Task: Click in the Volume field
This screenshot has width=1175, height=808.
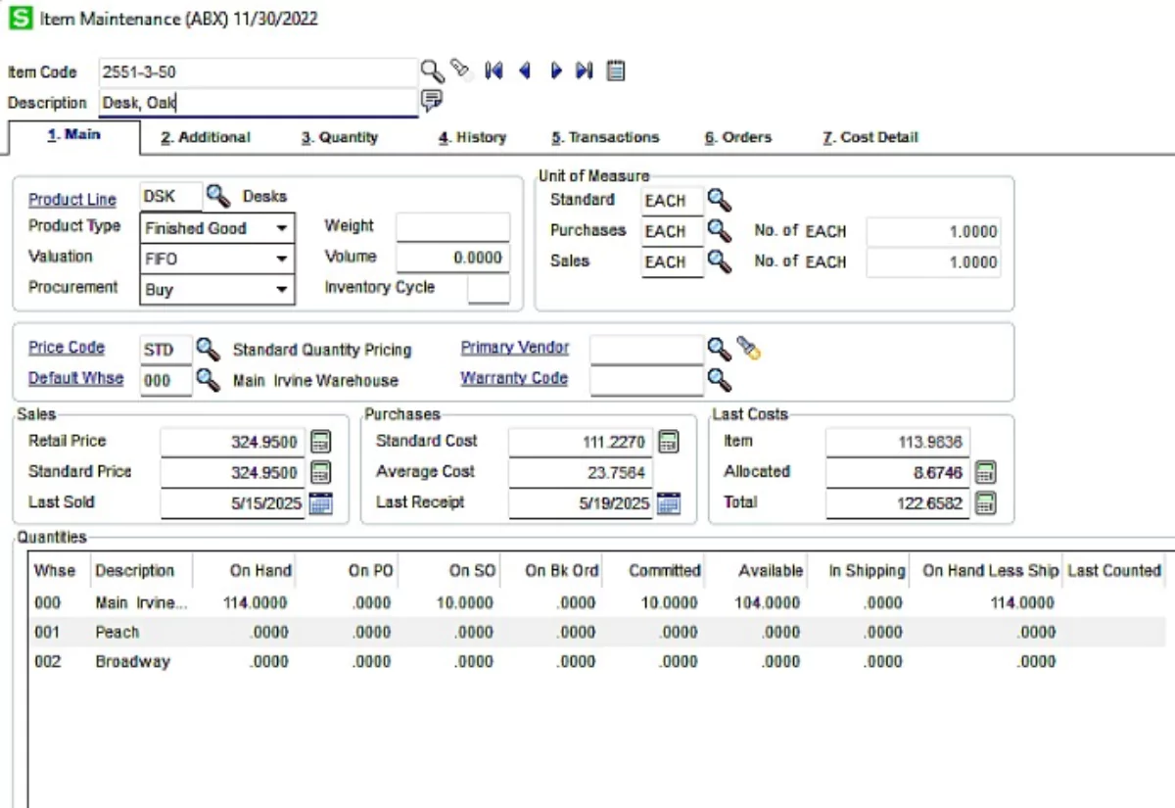Action: (x=453, y=258)
